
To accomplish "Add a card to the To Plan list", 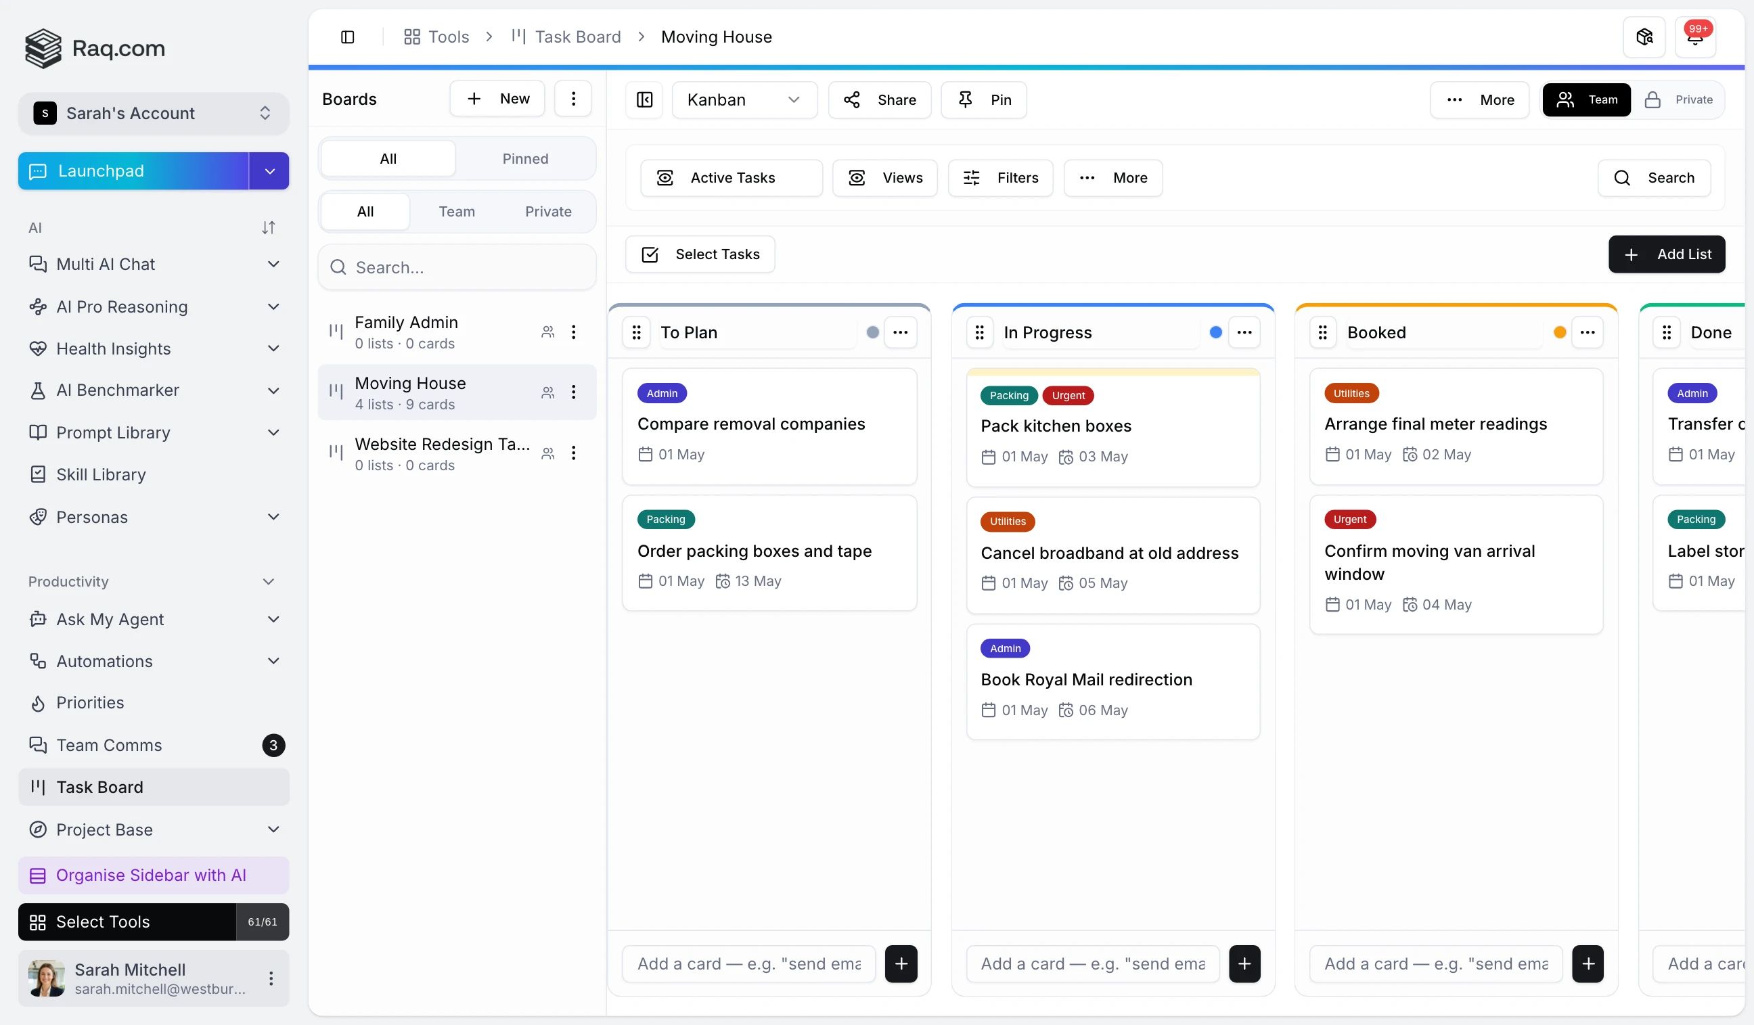I will [901, 963].
